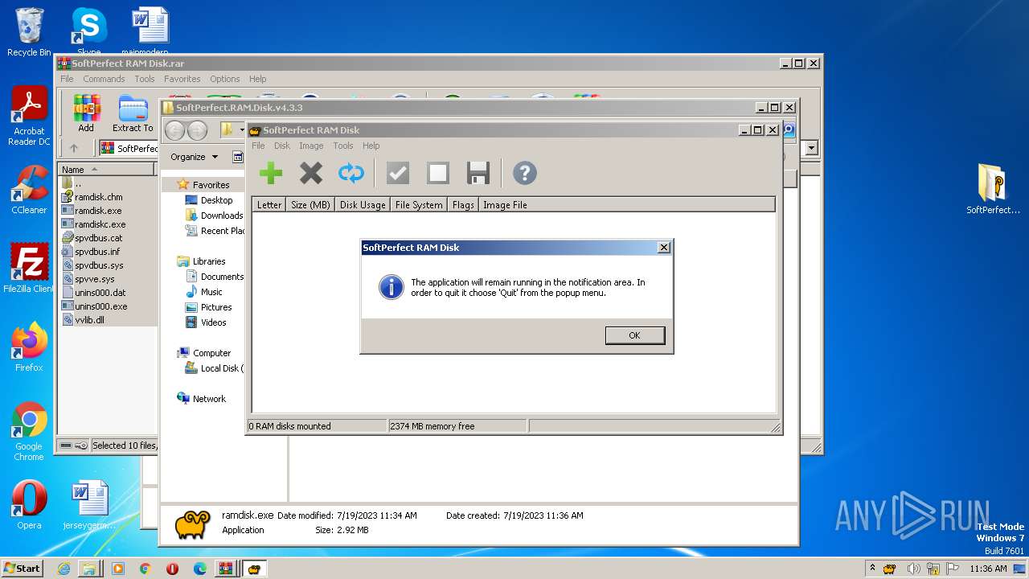Click the white square toolbar icon

click(438, 173)
